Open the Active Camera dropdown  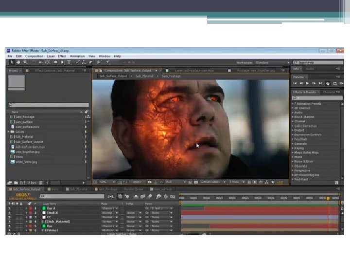tap(213, 182)
